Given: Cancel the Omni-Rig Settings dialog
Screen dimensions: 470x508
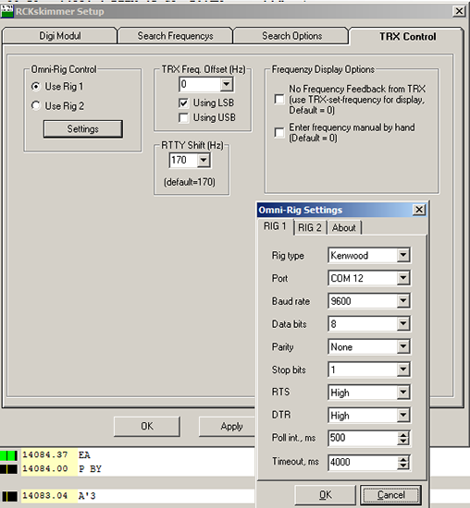Looking at the screenshot, I should [391, 495].
